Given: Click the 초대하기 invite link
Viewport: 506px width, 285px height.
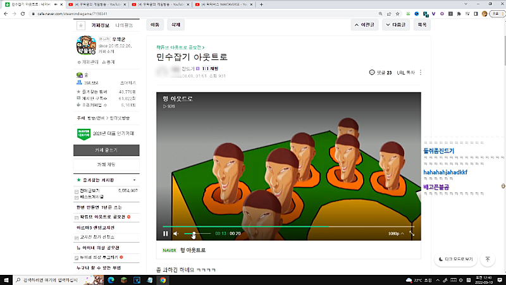Looking at the screenshot, I should pos(128,83).
